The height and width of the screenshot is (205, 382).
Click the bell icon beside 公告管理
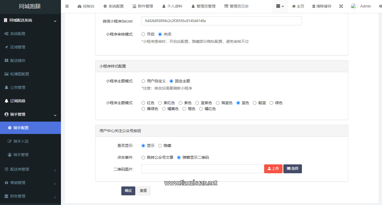click(x=6, y=87)
